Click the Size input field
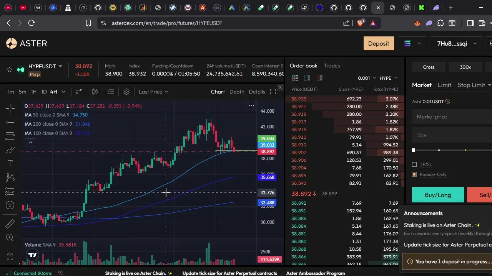Screen dimensions: 492x276 click(x=452, y=135)
